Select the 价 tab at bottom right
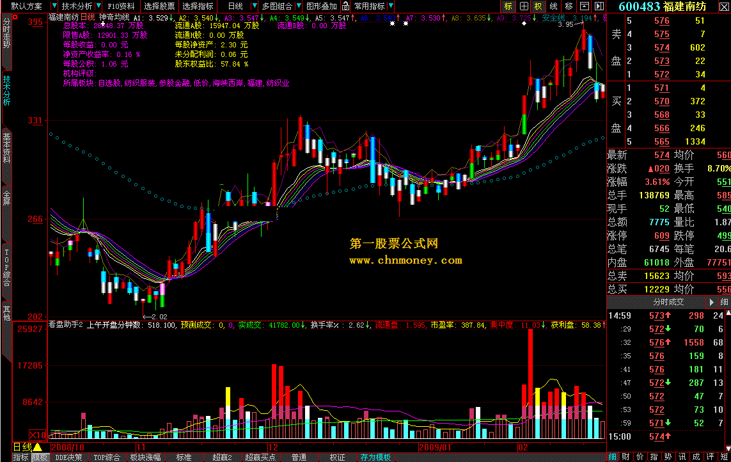This screenshot has height=462, width=731. tap(640, 458)
